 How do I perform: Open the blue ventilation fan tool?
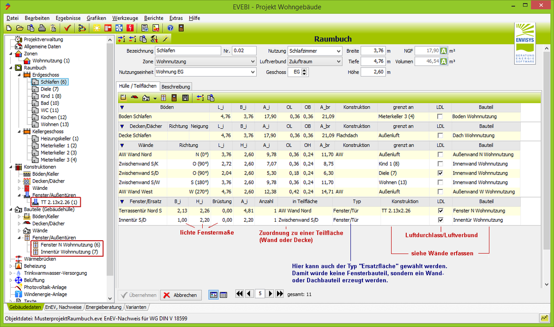[119, 28]
